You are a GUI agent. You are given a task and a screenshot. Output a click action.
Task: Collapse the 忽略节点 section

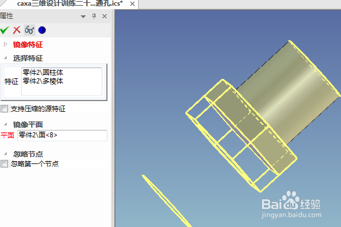click(6, 154)
